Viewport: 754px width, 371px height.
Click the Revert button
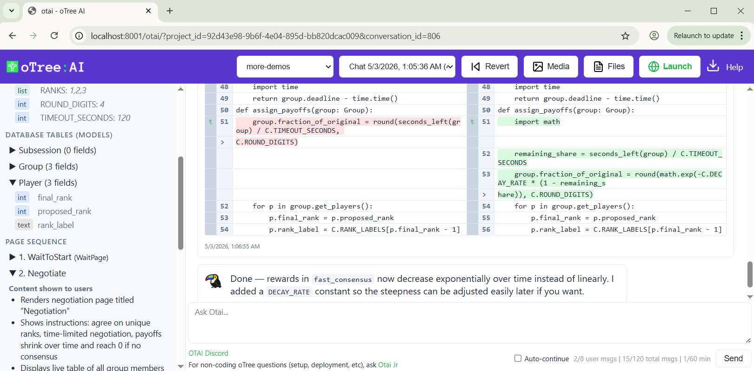click(x=490, y=67)
